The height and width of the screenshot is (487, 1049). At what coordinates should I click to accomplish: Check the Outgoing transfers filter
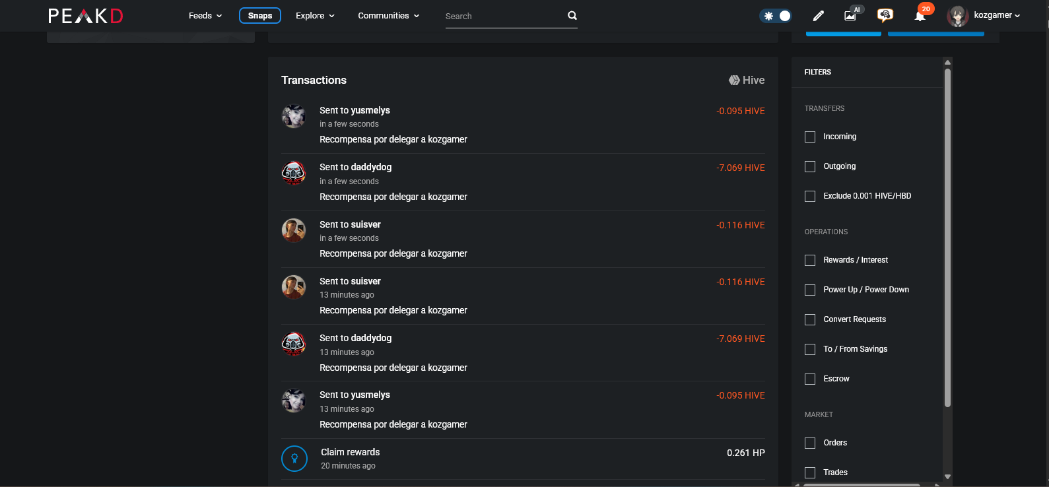810,166
